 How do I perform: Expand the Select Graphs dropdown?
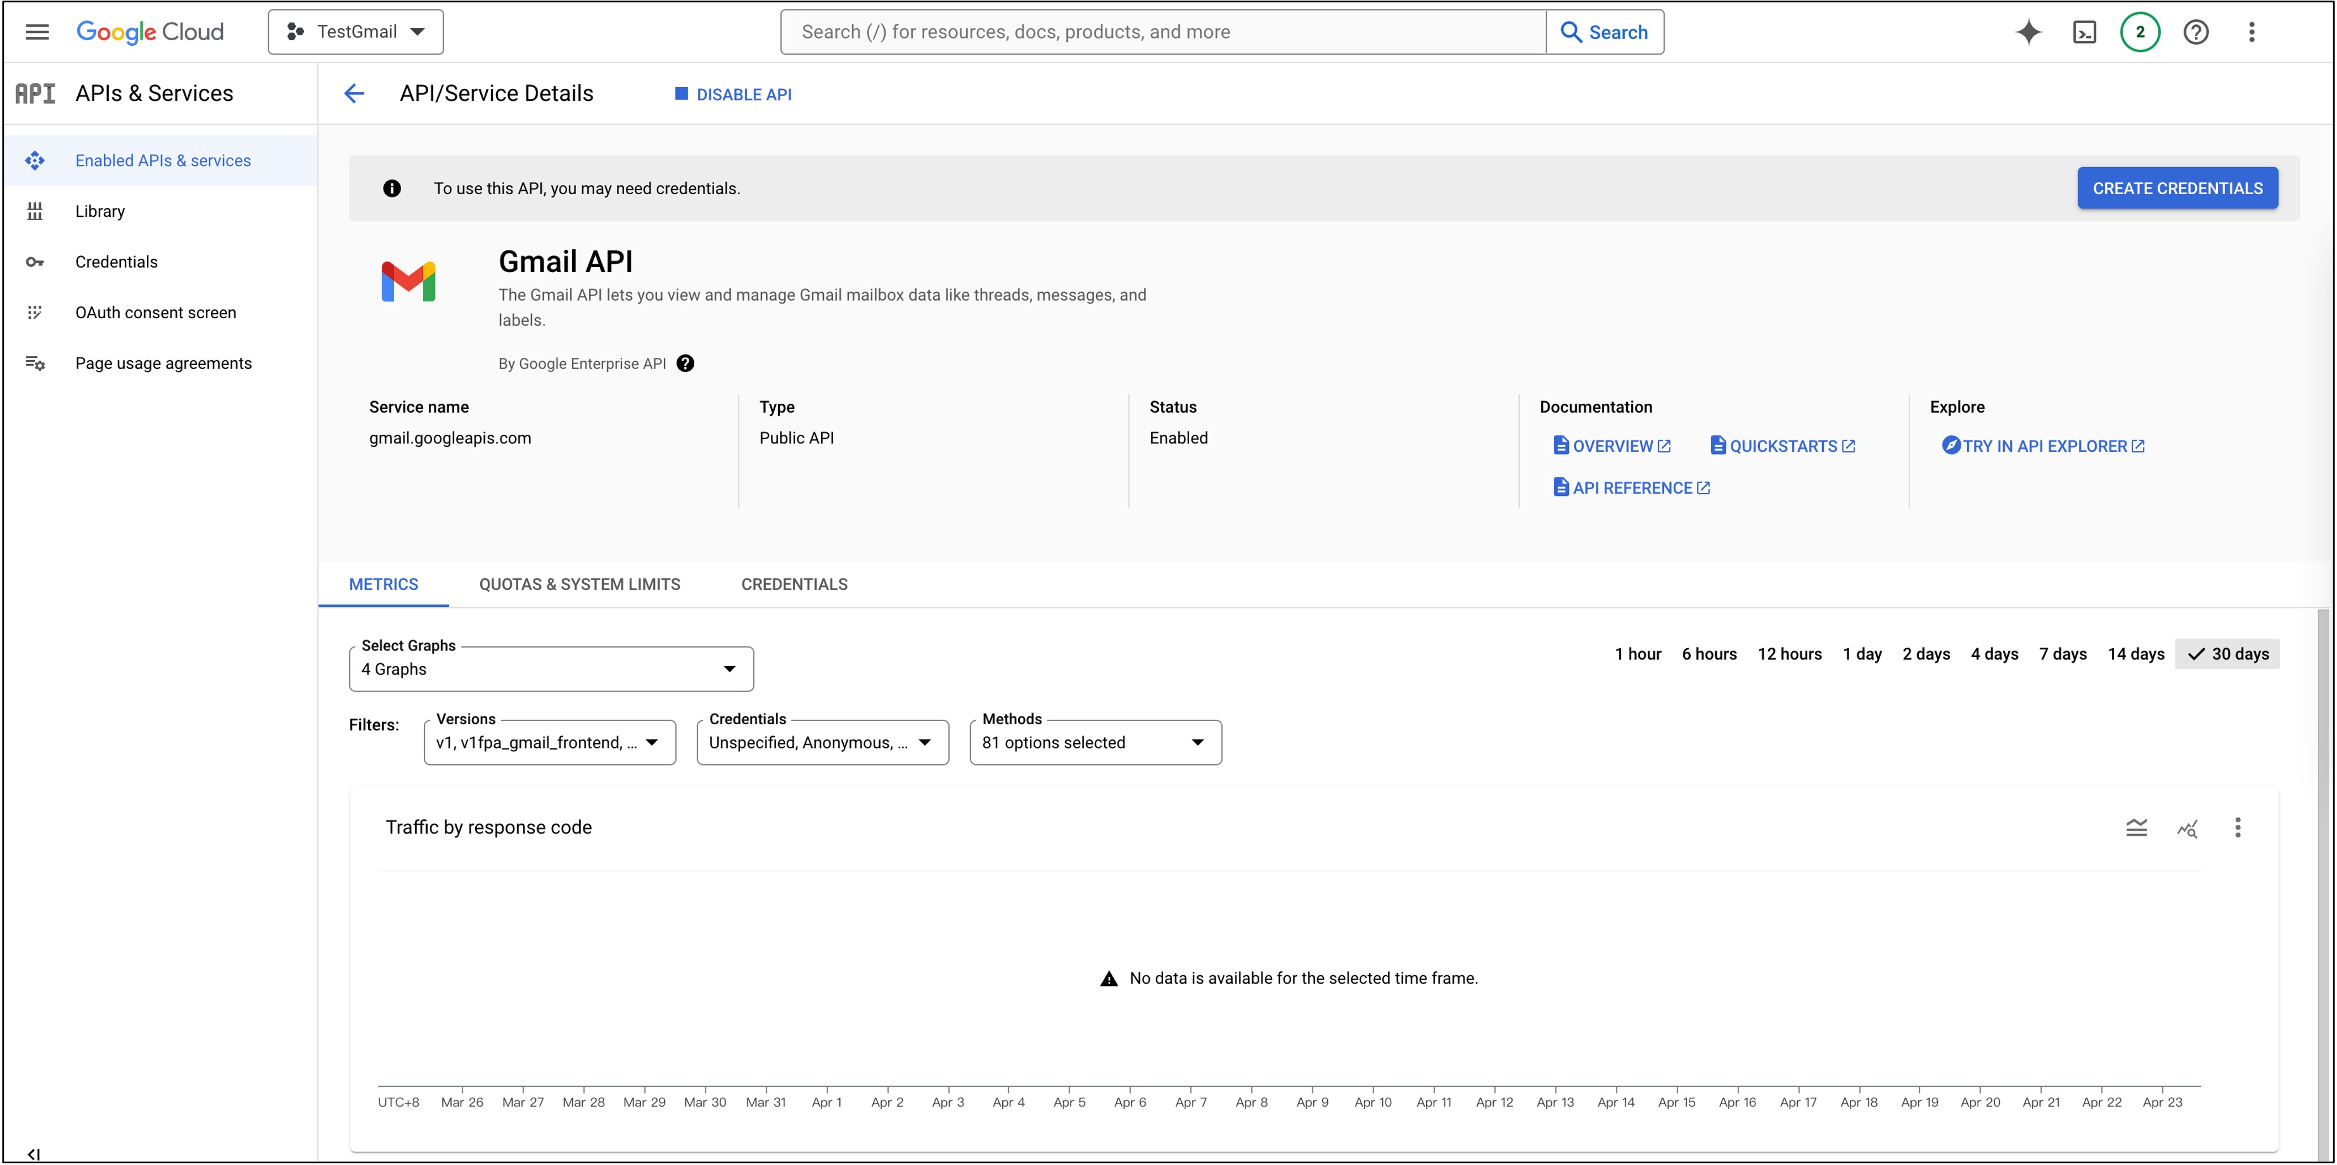click(552, 669)
